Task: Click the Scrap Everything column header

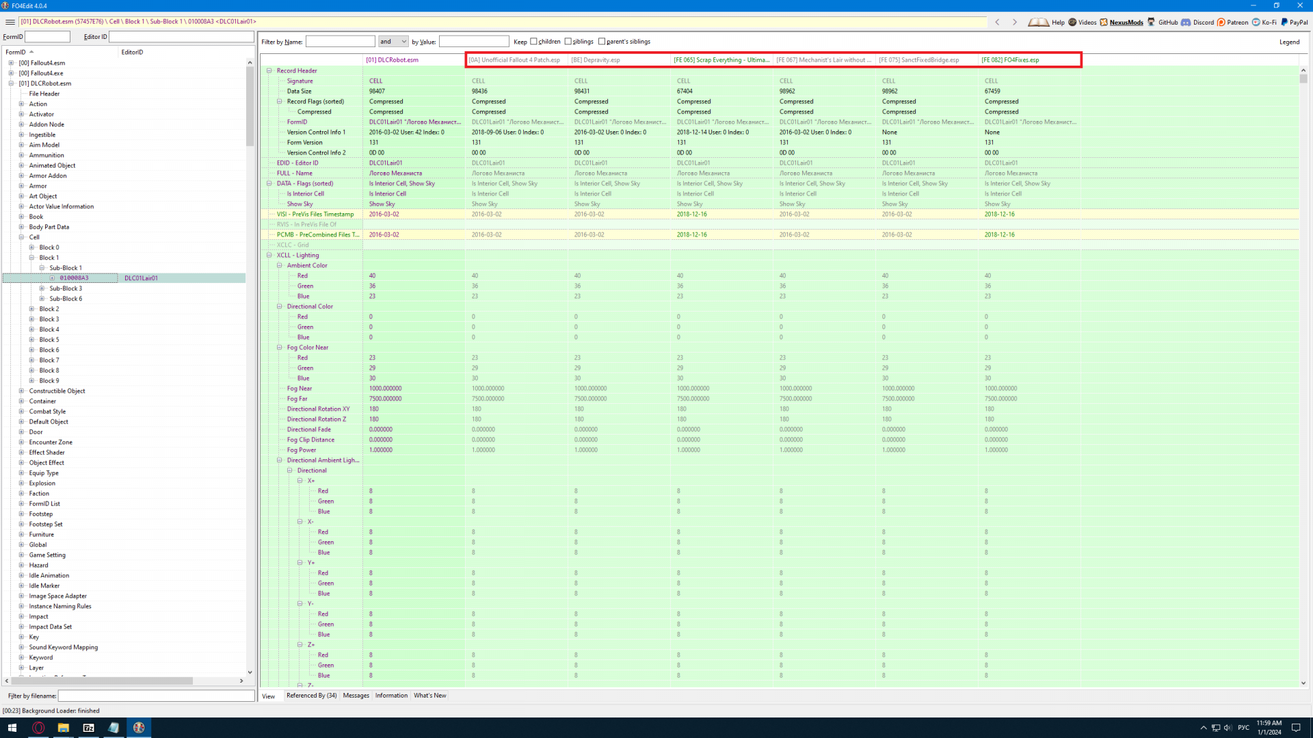Action: pos(721,60)
